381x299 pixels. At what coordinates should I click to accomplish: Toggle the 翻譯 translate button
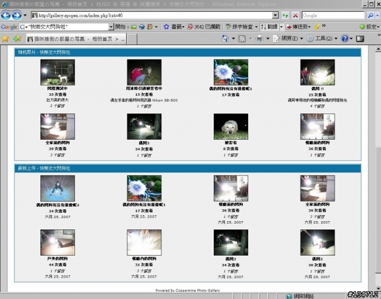(x=269, y=27)
